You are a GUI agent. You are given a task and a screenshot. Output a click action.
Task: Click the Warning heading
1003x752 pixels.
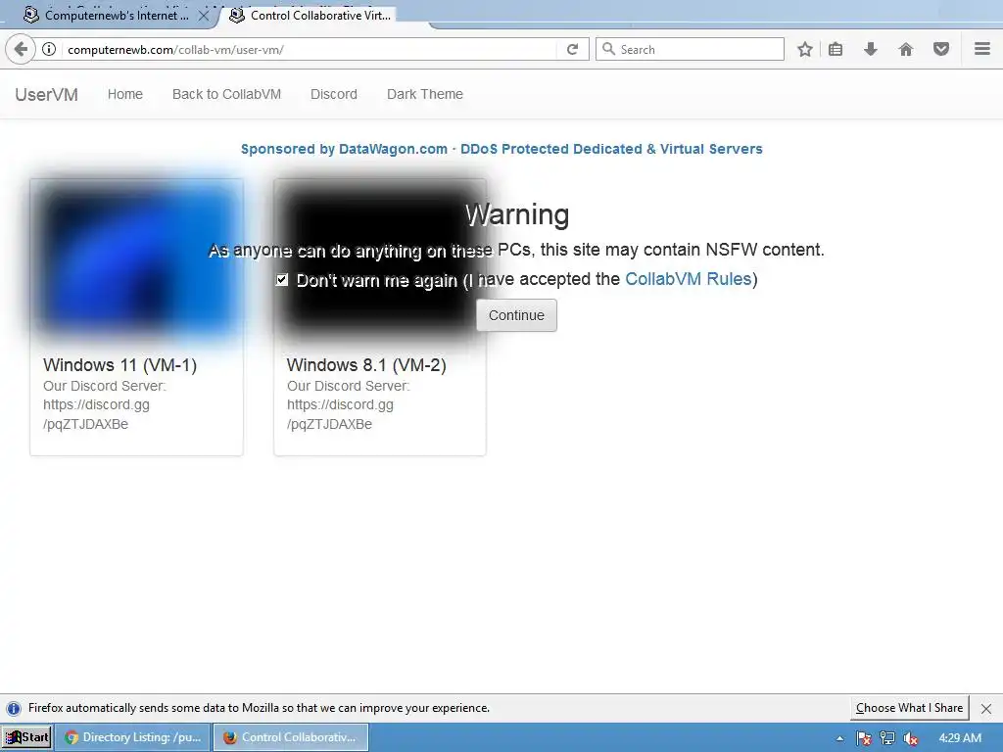tap(517, 214)
